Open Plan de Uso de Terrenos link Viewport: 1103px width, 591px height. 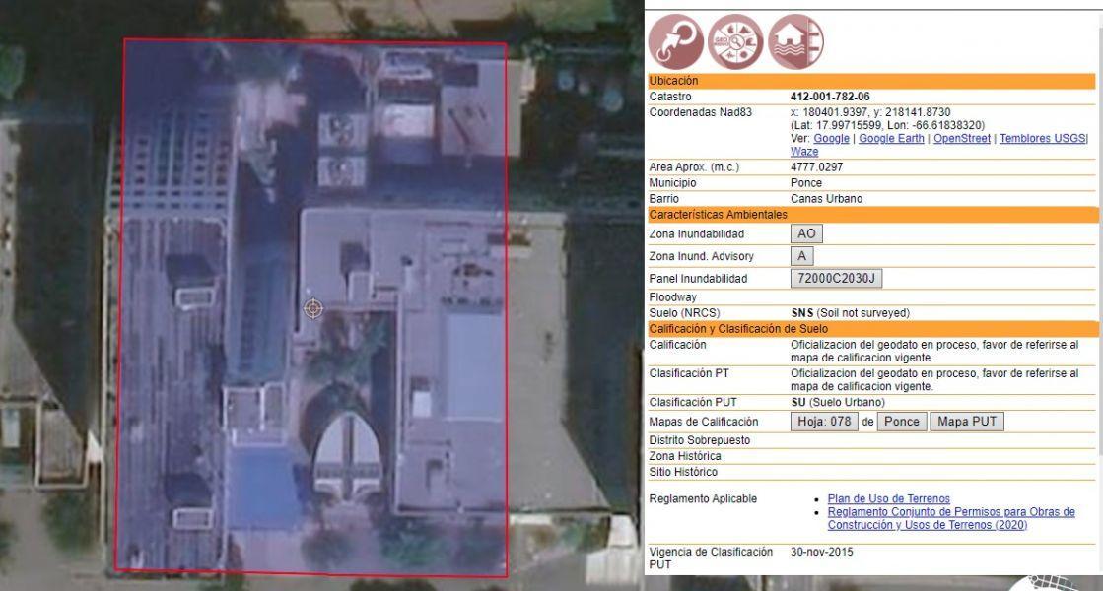pos(888,498)
